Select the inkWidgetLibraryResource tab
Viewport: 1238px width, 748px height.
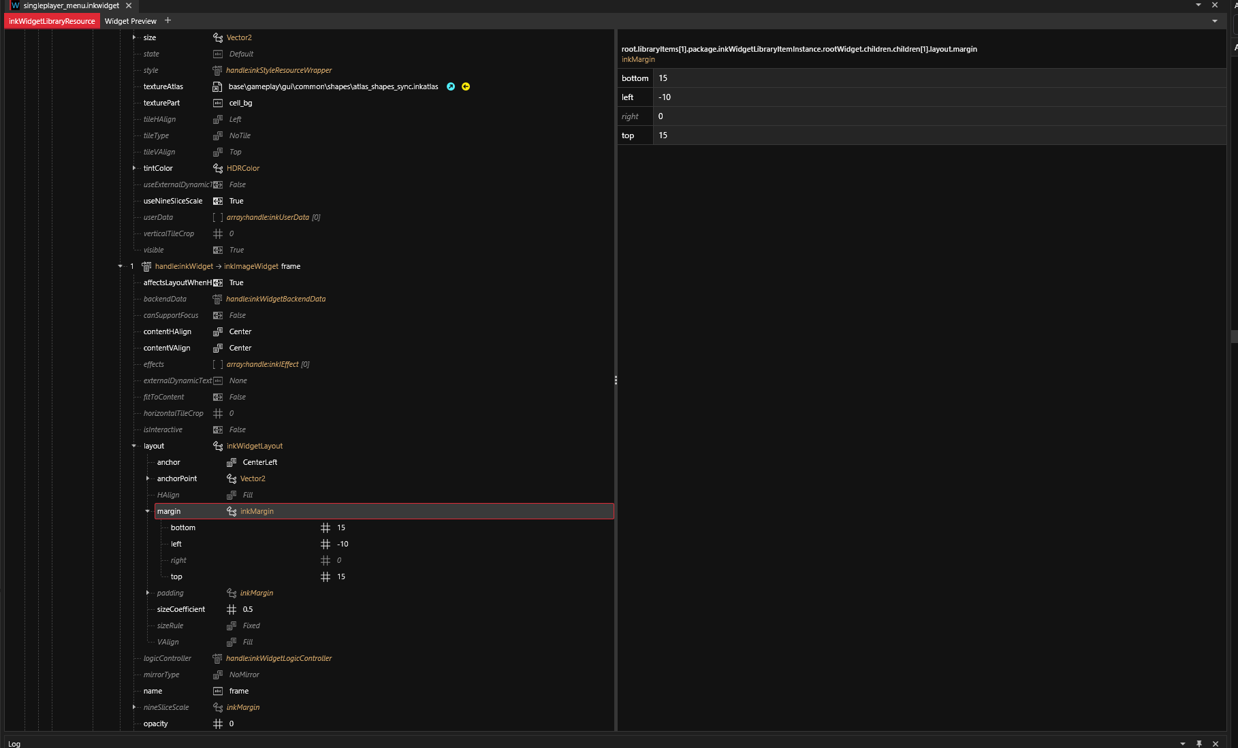(52, 21)
